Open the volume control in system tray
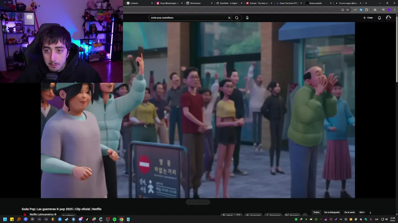 (x=386, y=219)
